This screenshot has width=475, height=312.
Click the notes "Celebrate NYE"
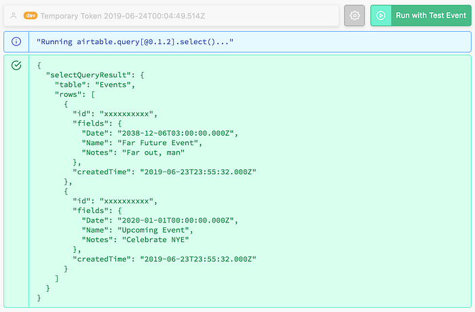[x=155, y=239]
